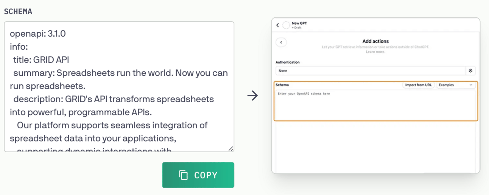Click the Learn more link
The height and width of the screenshot is (195, 489).
point(375,51)
